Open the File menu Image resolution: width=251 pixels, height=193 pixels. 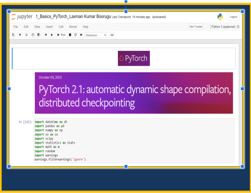[x=16, y=27]
